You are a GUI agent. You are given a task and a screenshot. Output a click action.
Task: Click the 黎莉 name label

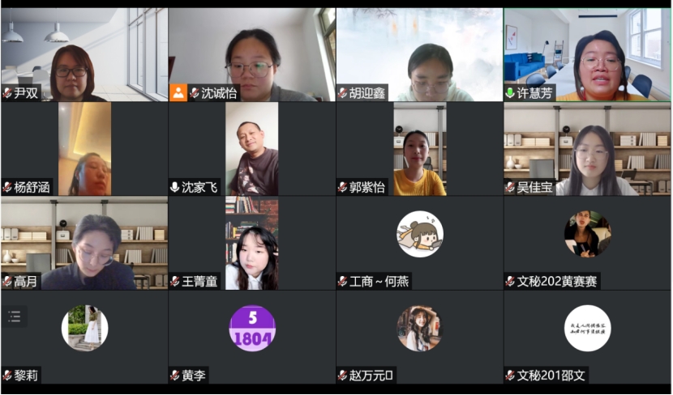28,376
